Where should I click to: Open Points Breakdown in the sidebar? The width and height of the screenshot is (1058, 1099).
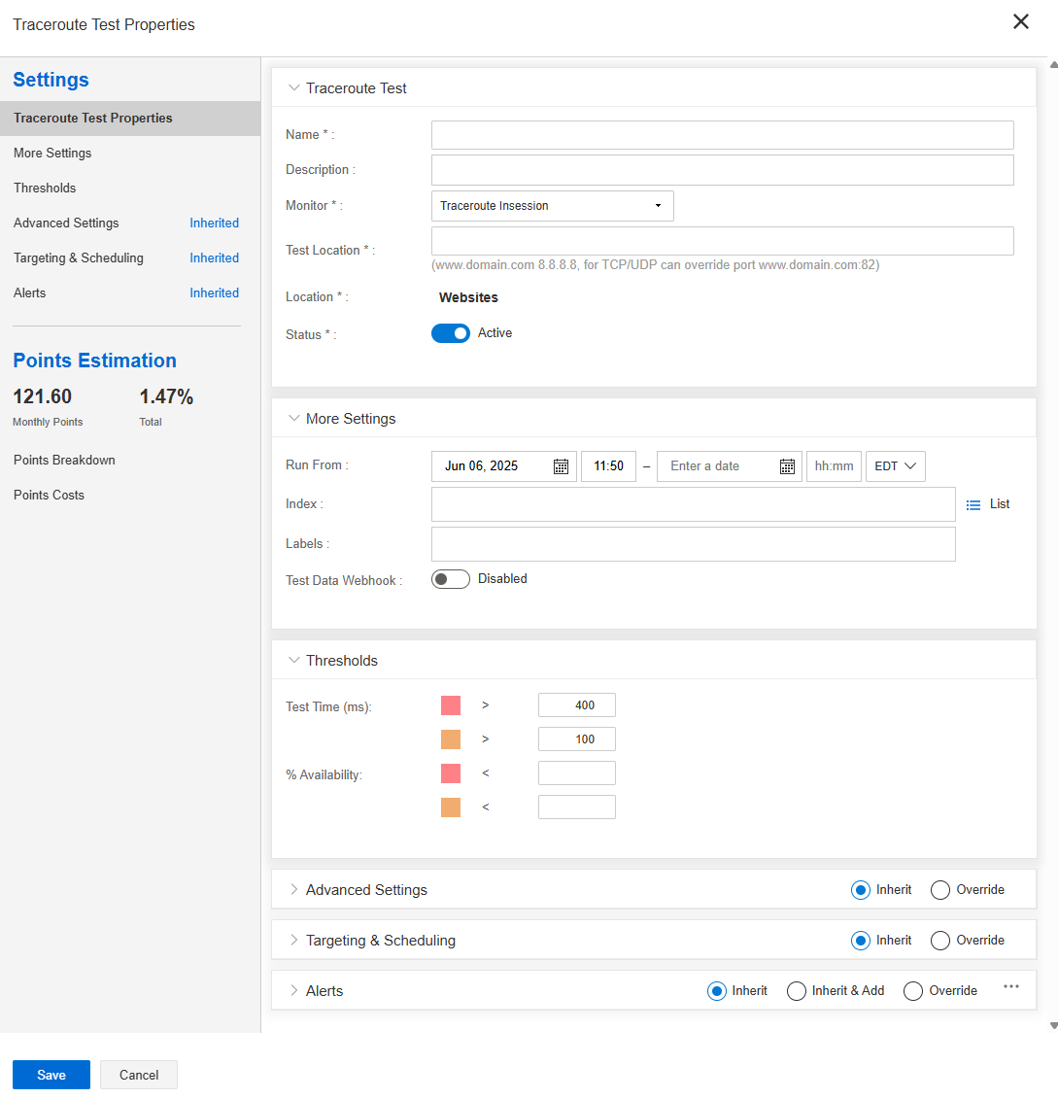(x=64, y=461)
